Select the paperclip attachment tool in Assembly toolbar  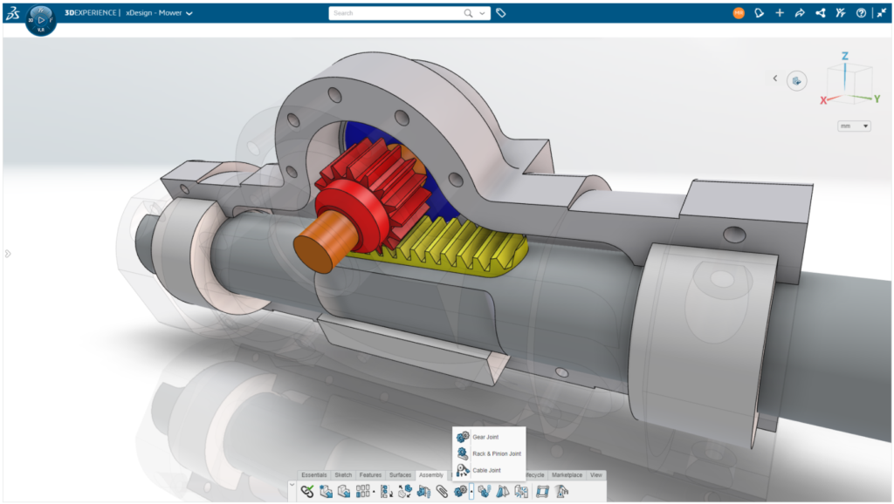click(x=441, y=489)
